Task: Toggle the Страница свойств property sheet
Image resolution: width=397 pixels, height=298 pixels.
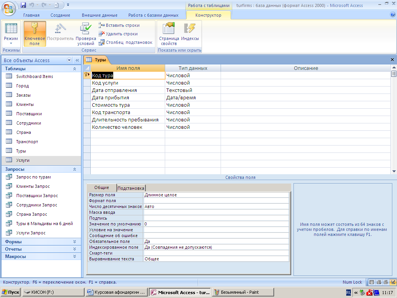Action: (169, 34)
